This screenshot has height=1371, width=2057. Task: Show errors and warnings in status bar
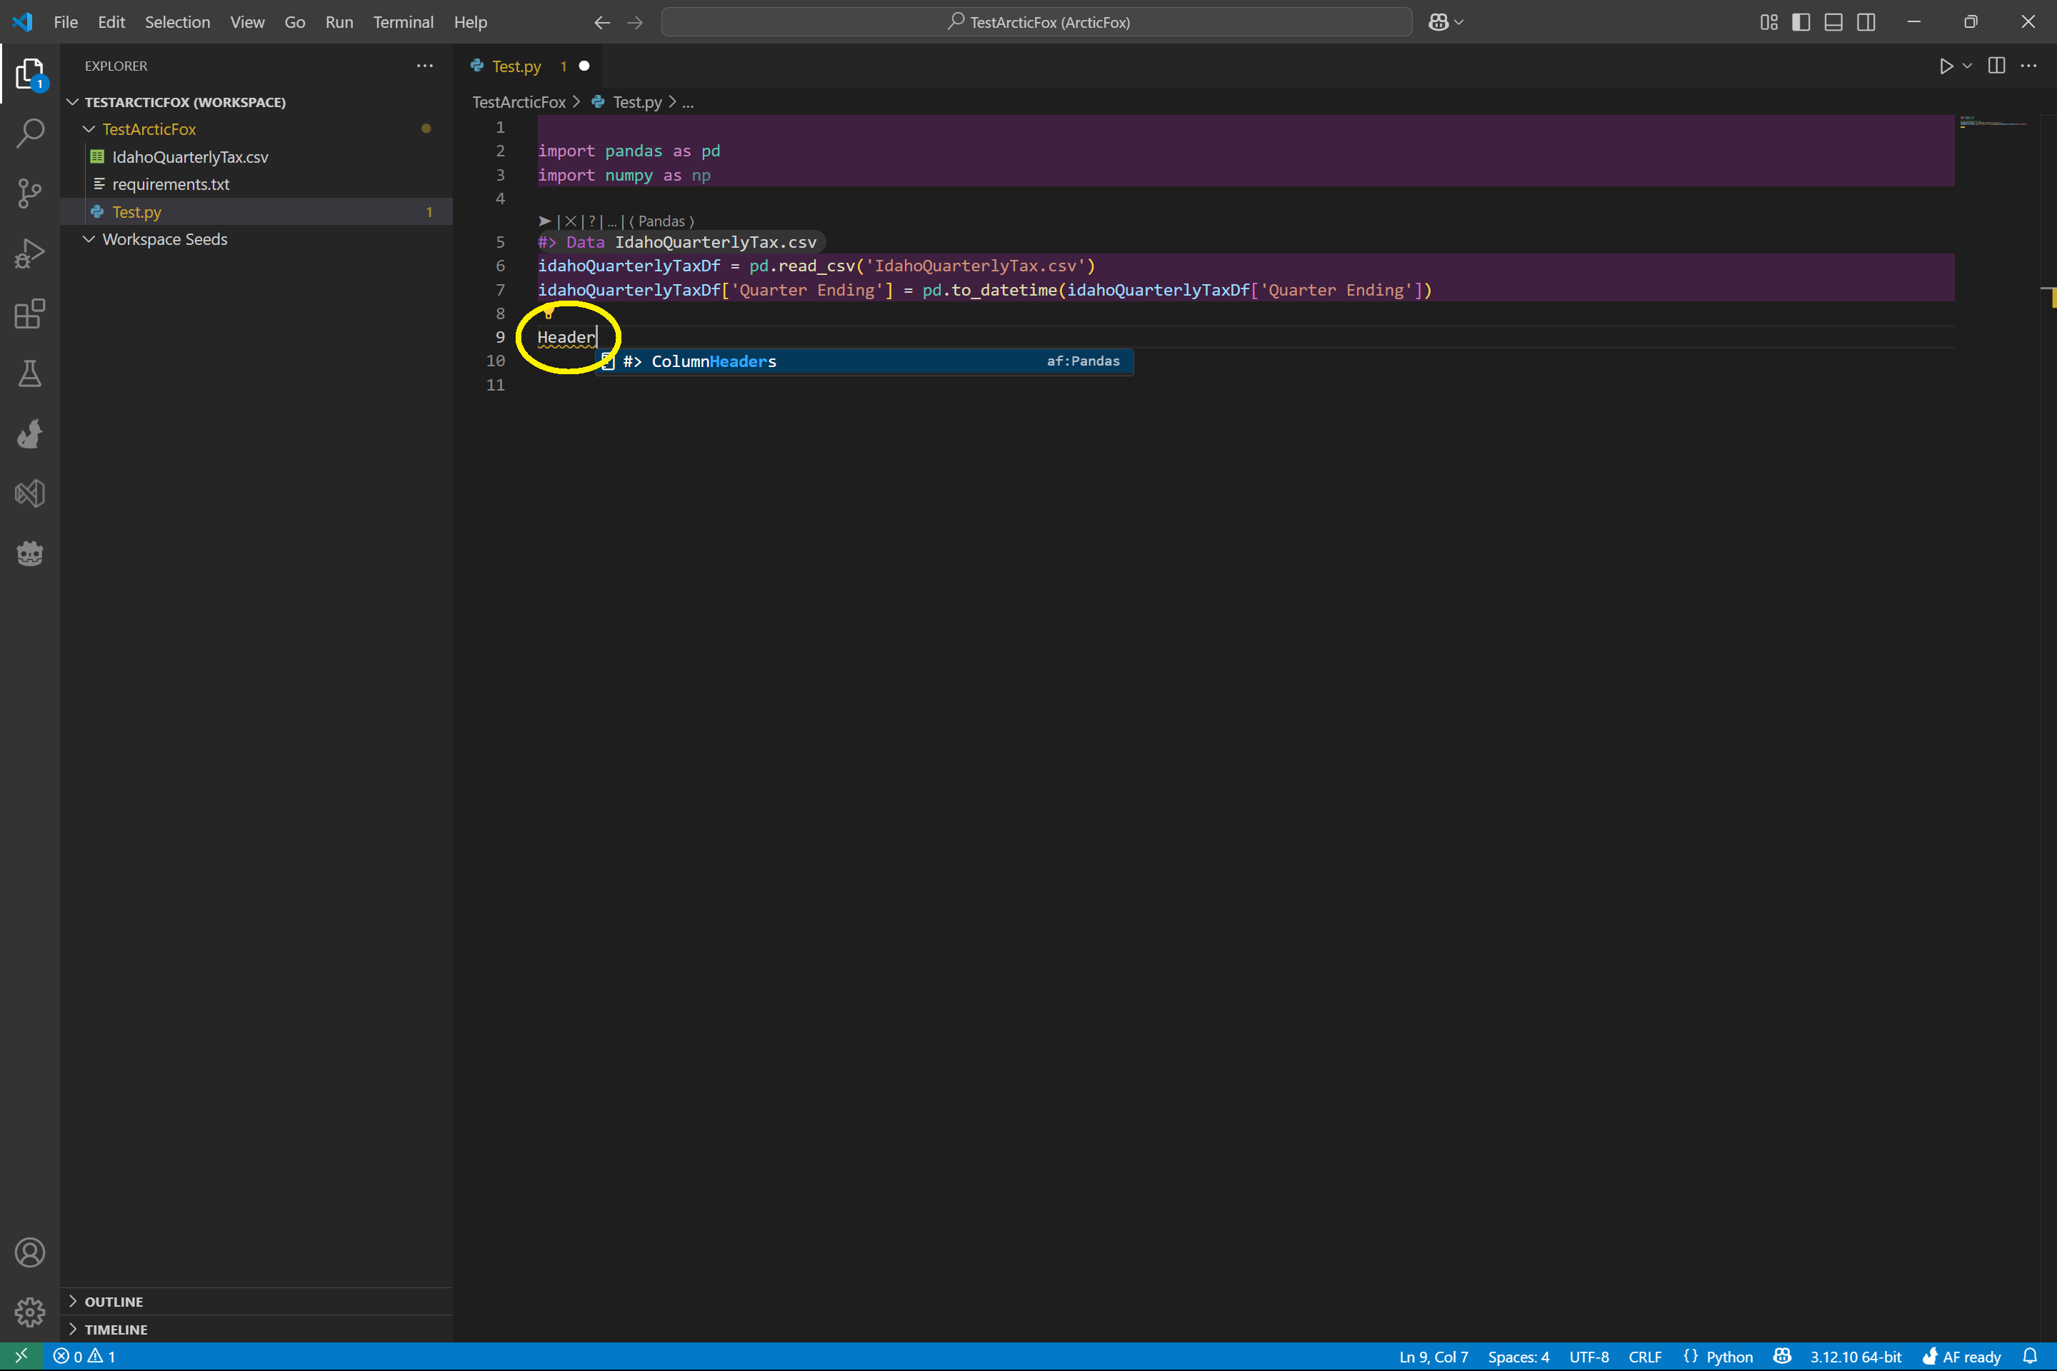click(84, 1356)
